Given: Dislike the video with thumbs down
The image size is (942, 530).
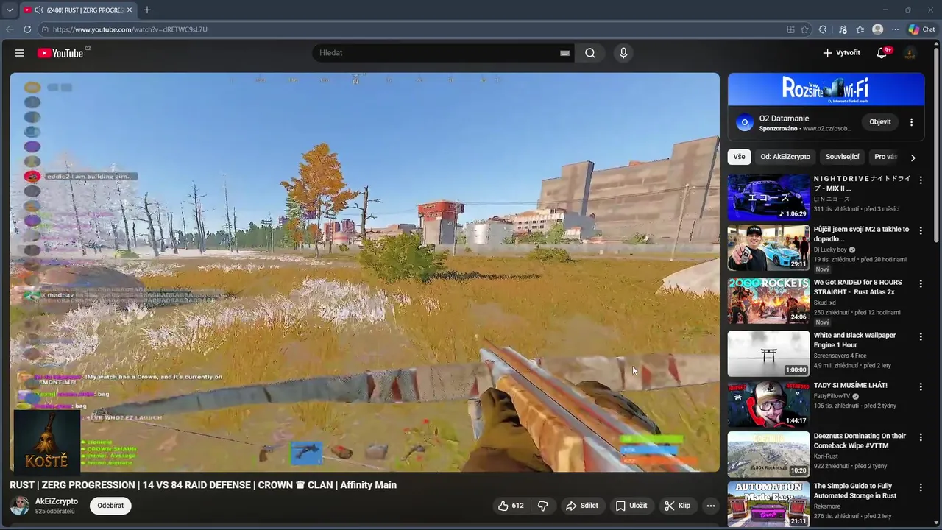Looking at the screenshot, I should 543,506.
